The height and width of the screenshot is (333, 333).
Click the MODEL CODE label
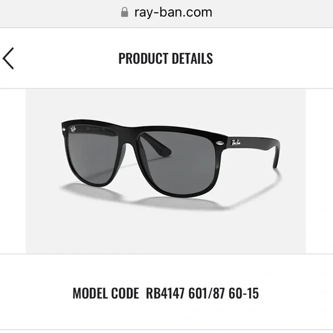[x=106, y=293]
